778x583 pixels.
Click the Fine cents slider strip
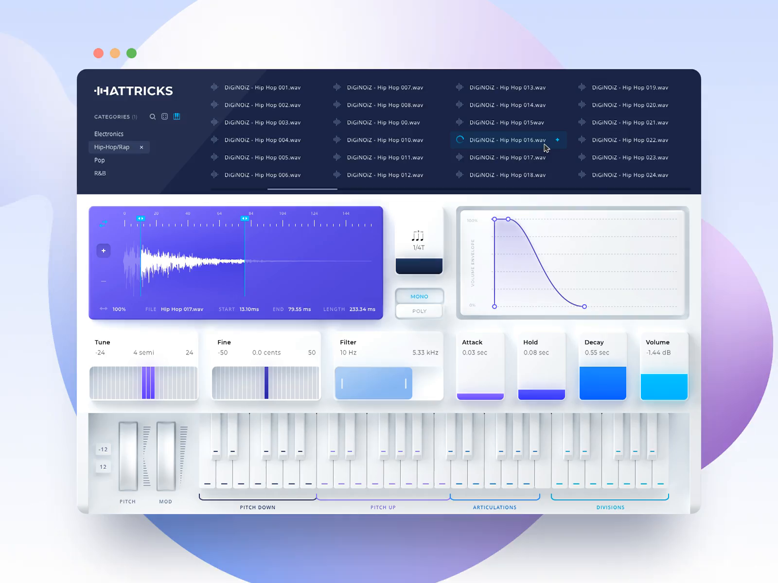coord(266,383)
